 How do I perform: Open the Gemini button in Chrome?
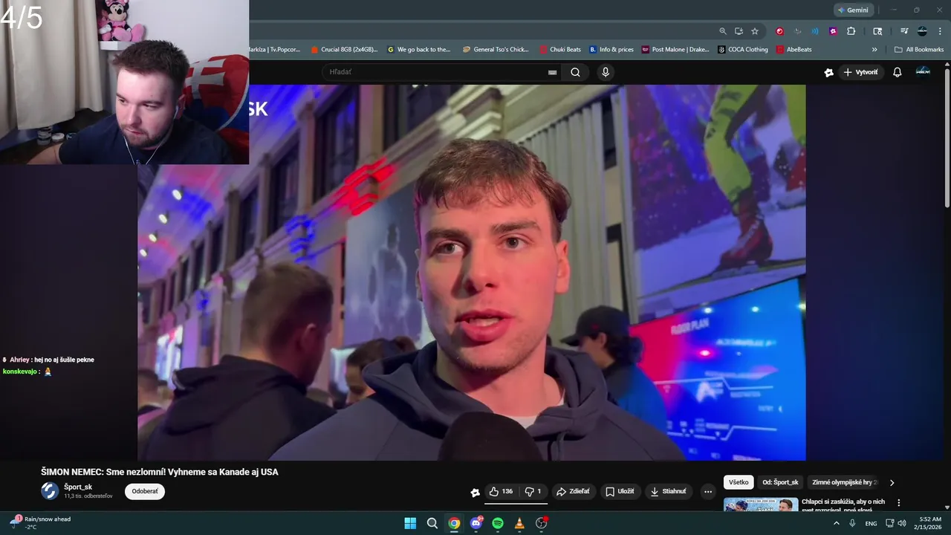coord(853,10)
